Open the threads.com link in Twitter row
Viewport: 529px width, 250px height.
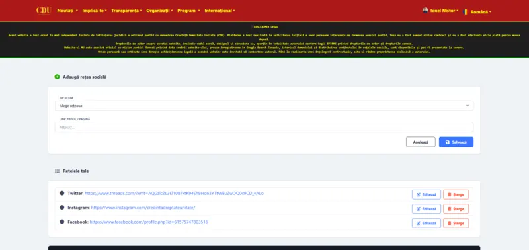(x=174, y=193)
